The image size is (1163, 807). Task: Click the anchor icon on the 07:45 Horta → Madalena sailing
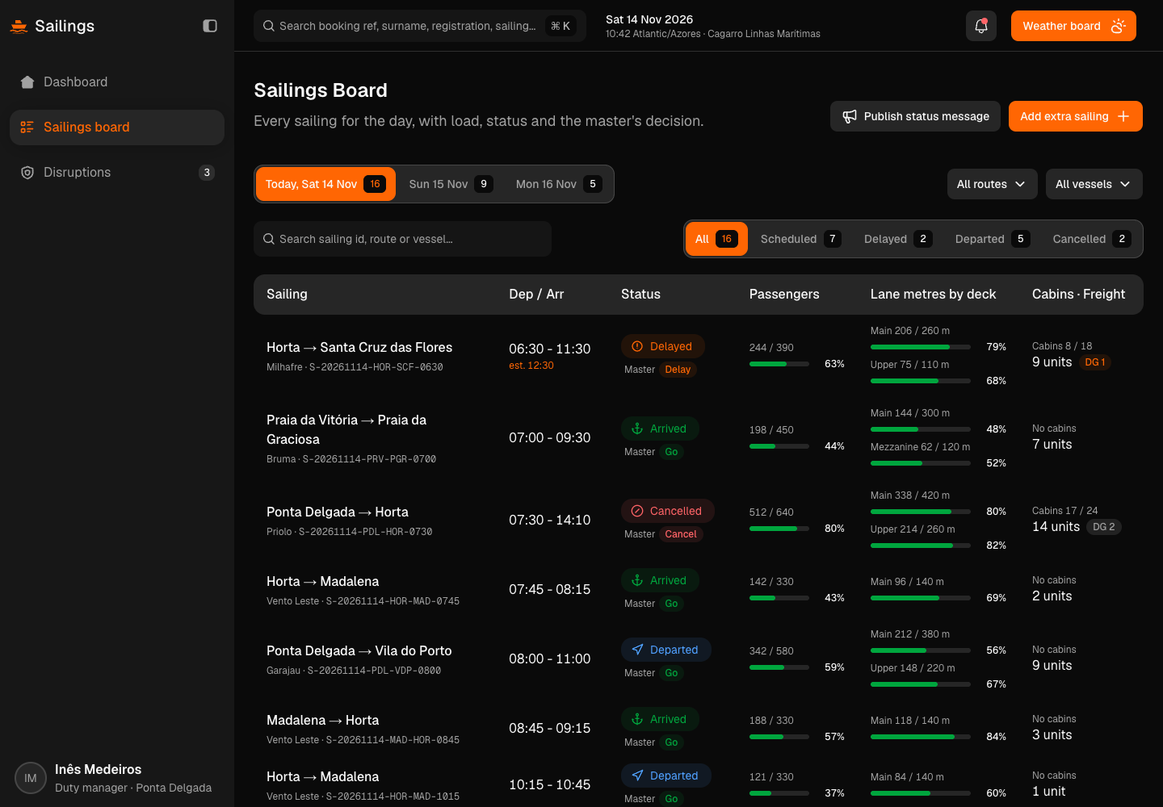click(x=637, y=580)
